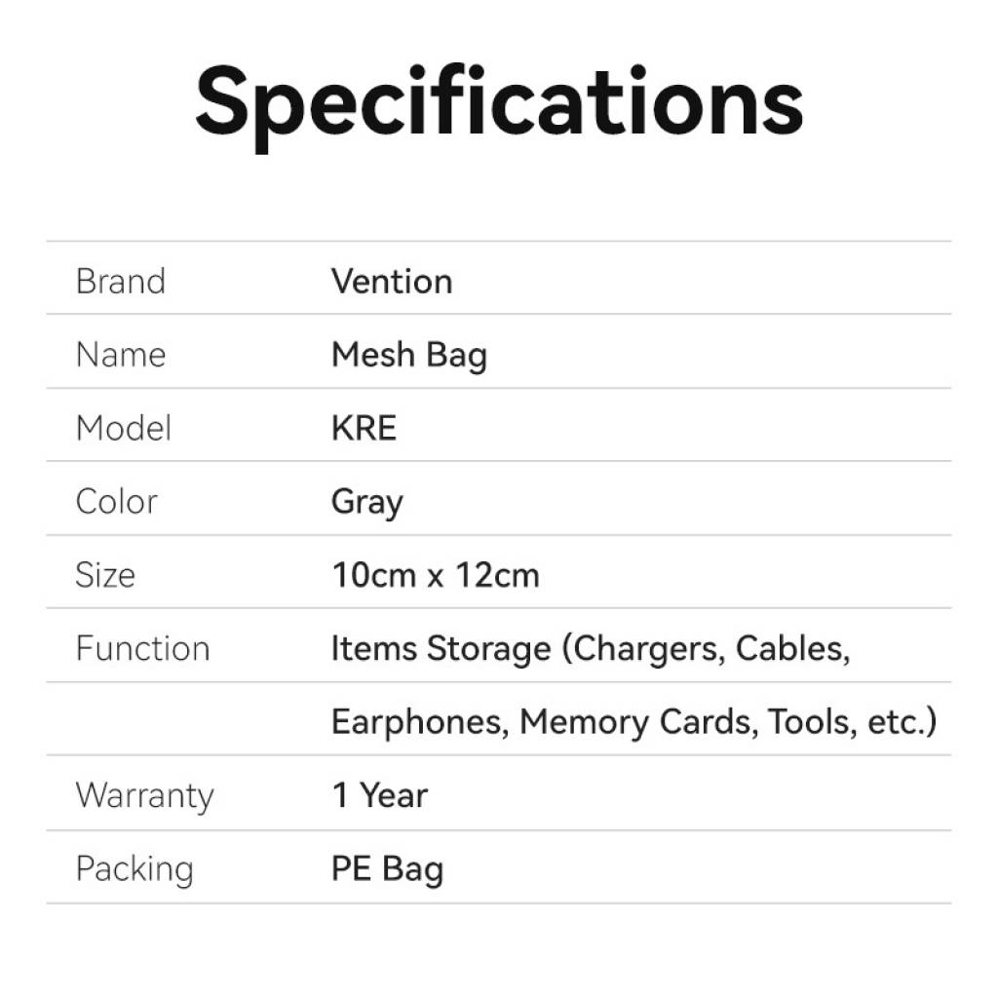Select the Packing label
The image size is (998, 998).
(x=134, y=869)
